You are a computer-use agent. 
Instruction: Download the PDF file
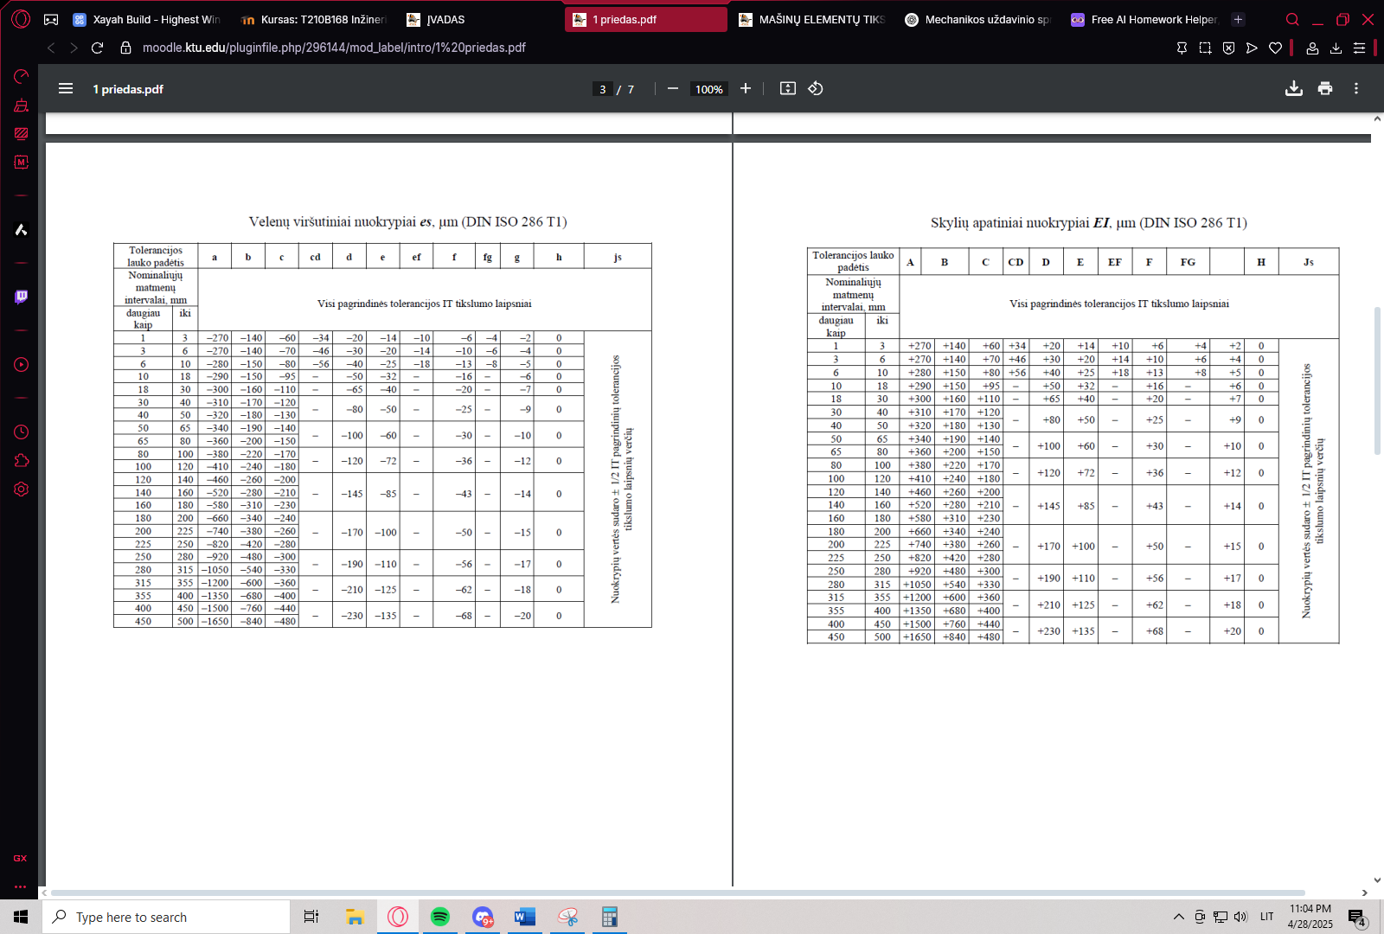click(x=1293, y=88)
